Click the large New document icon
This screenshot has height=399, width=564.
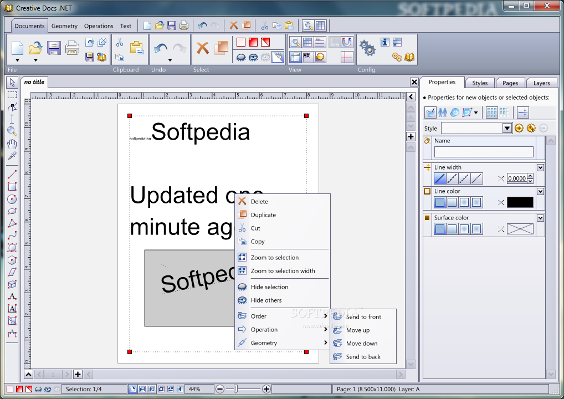(17, 48)
